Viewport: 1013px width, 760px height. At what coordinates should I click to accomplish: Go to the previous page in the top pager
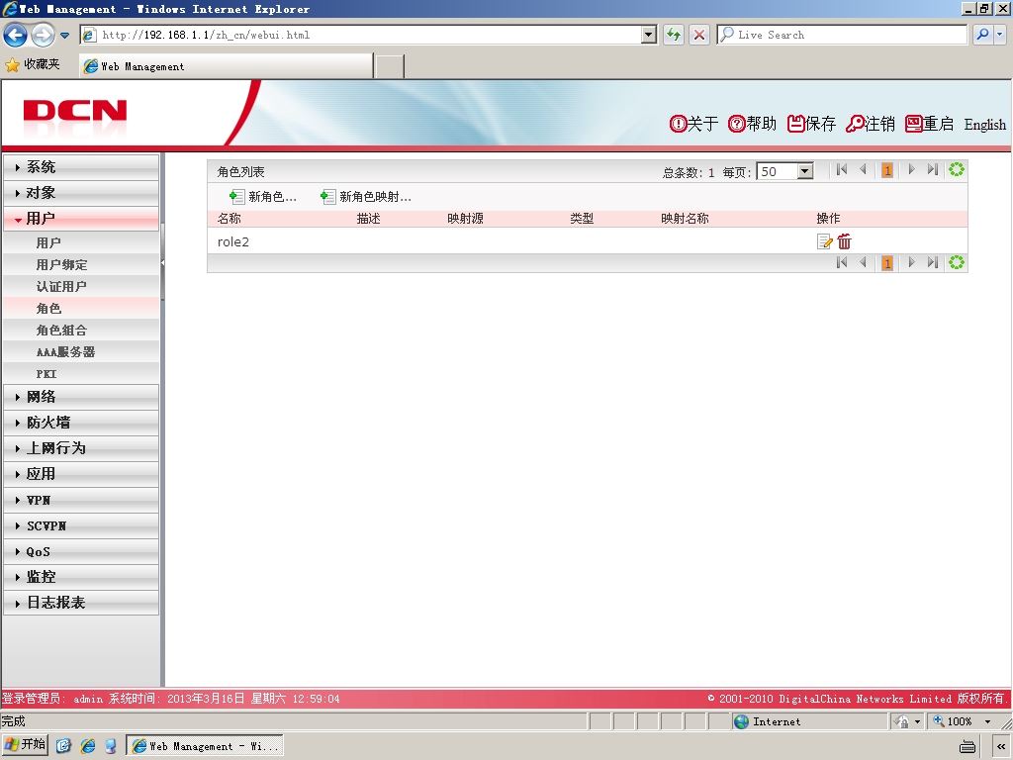[863, 170]
